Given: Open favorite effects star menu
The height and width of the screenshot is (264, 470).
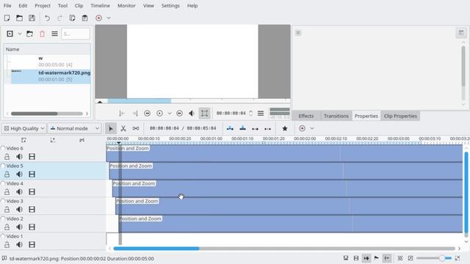Looking at the screenshot, I should point(285,128).
